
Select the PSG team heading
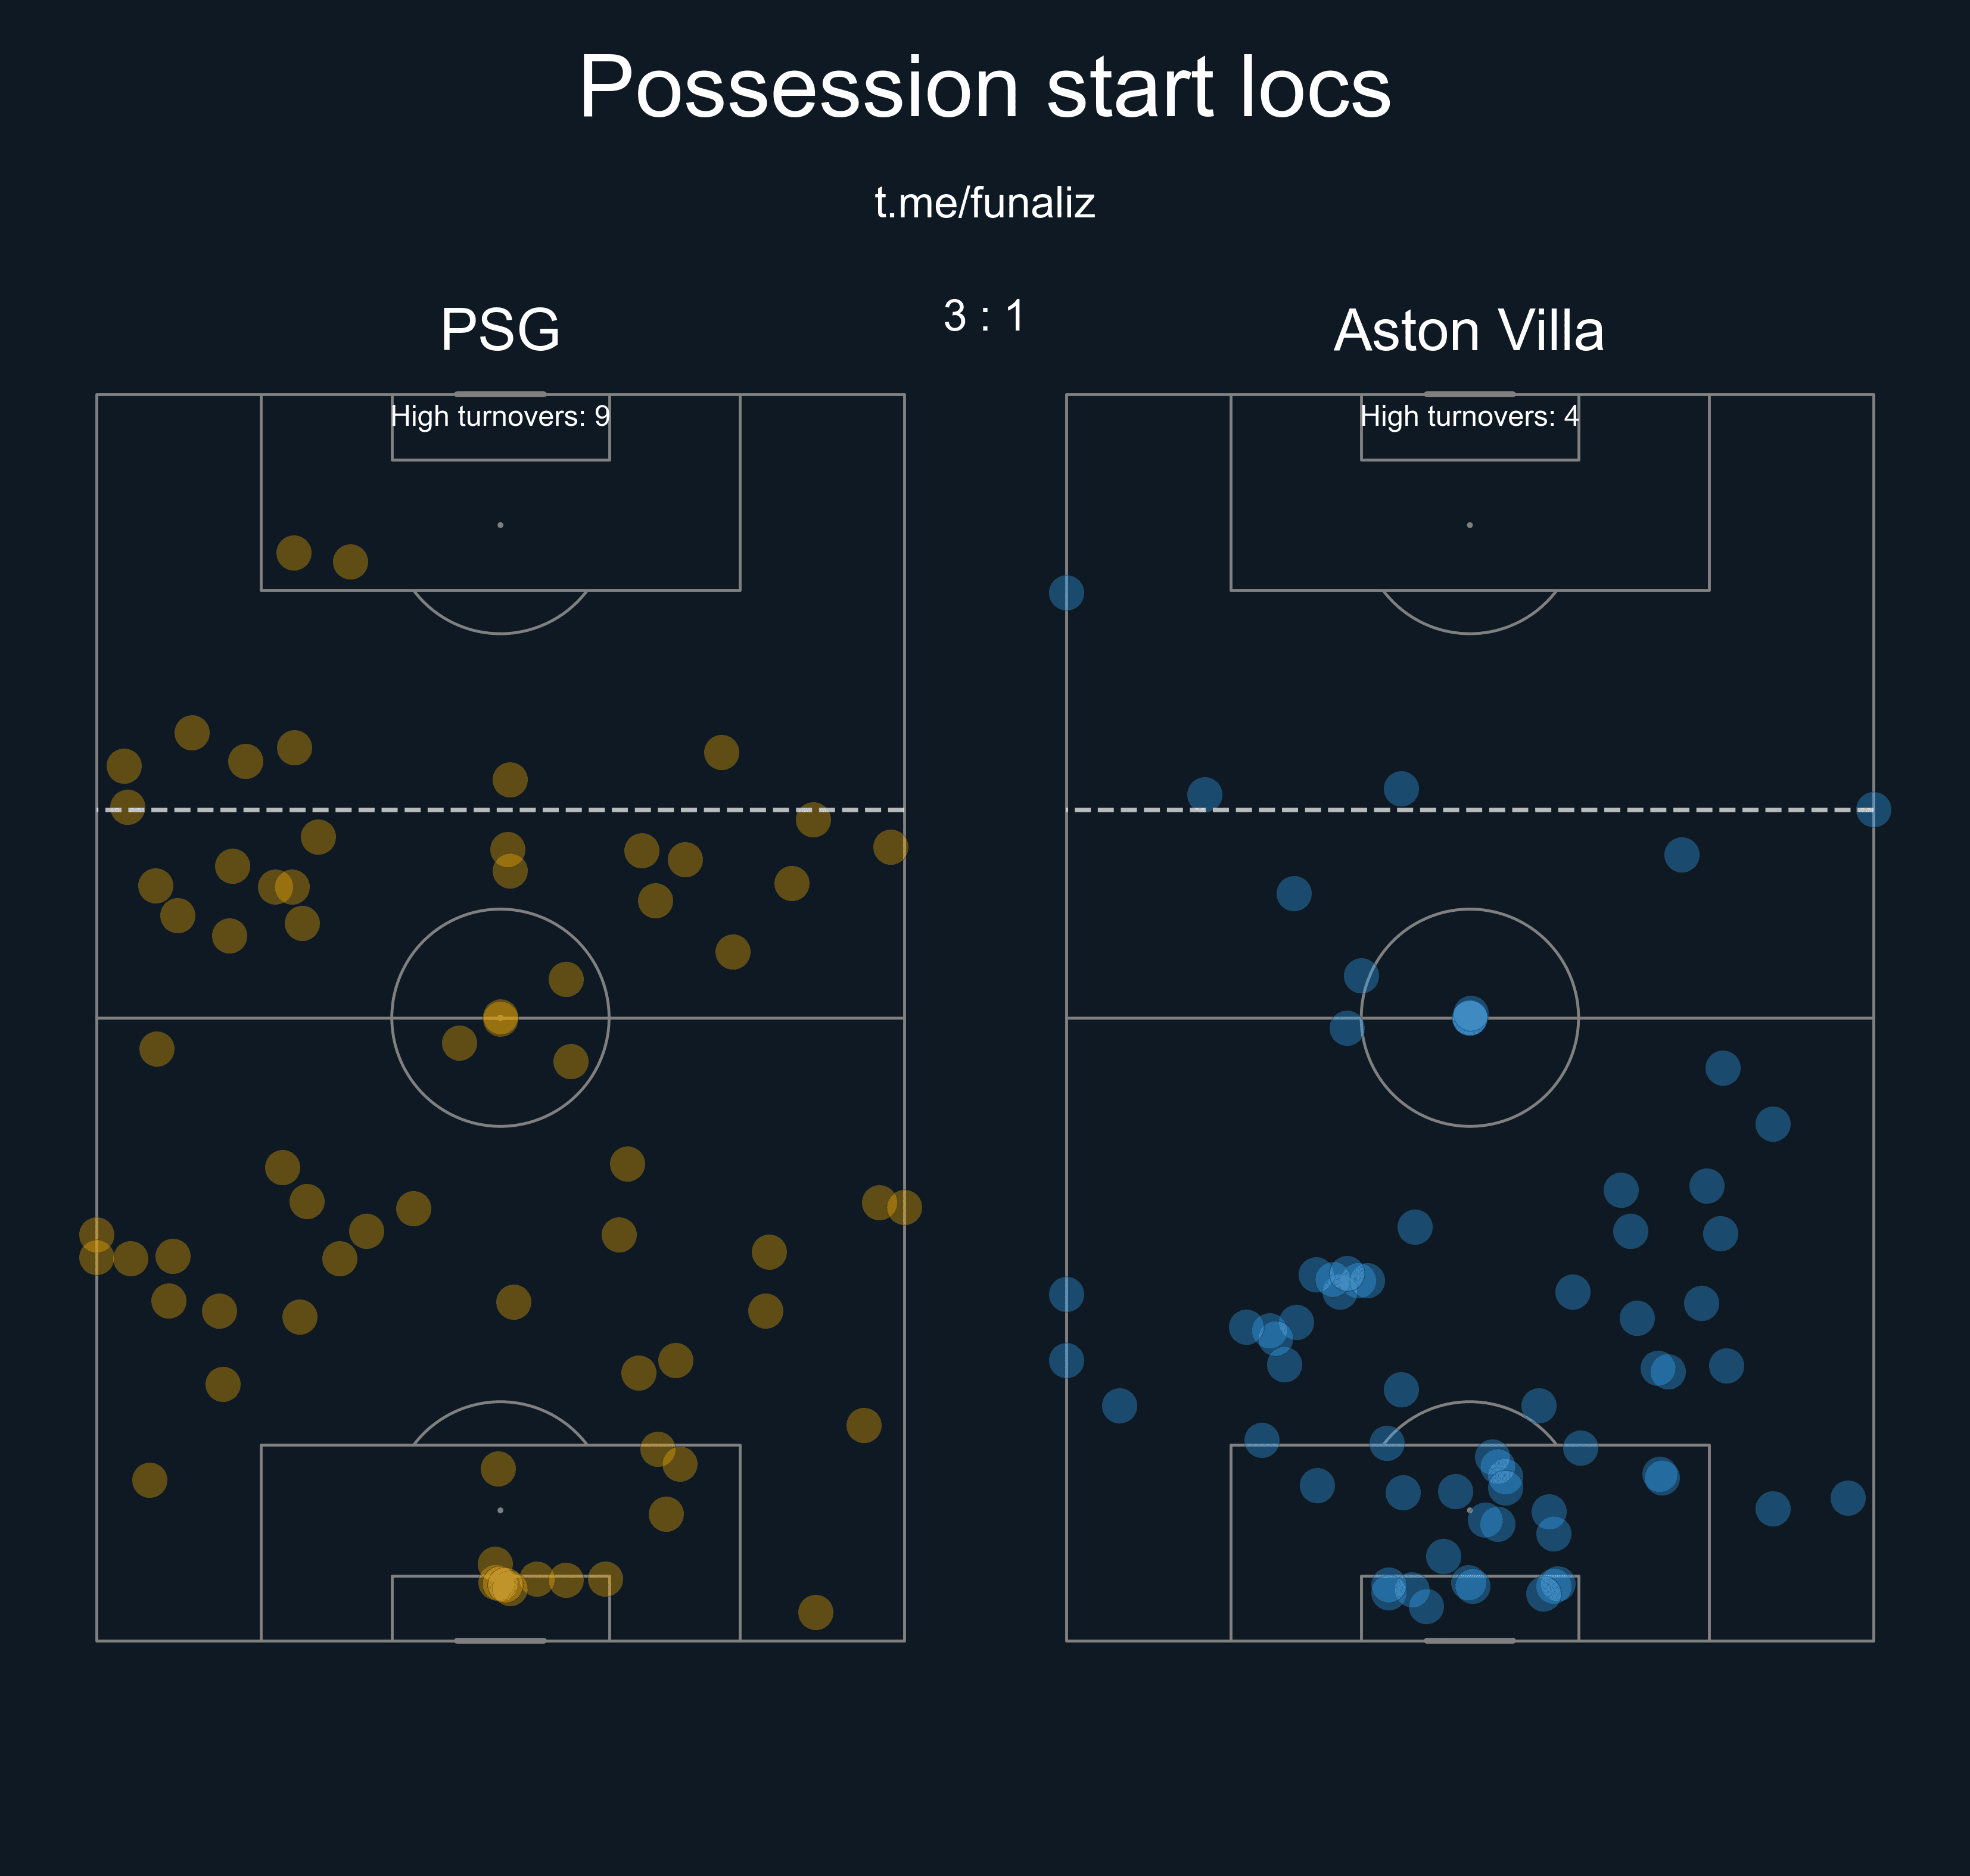pos(500,329)
